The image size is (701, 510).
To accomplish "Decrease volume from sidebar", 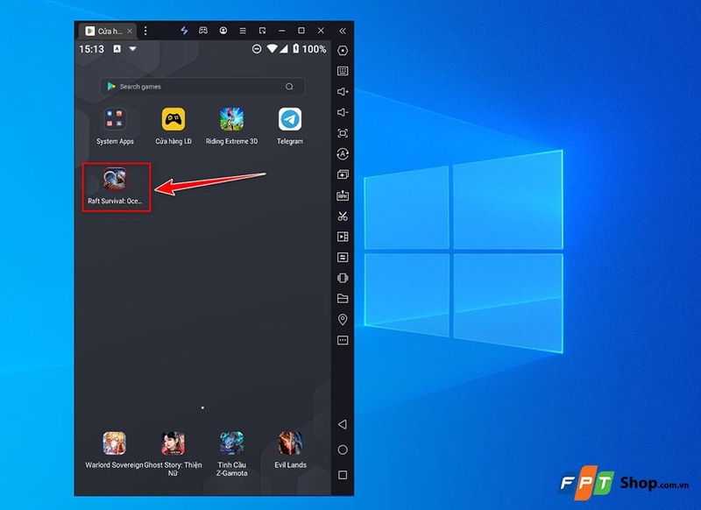I will click(x=343, y=112).
